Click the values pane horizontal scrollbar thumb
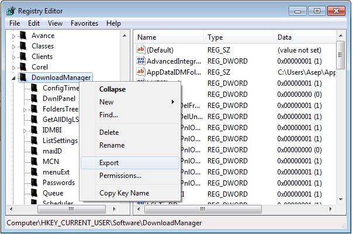This screenshot has width=353, height=234. [x=203, y=209]
